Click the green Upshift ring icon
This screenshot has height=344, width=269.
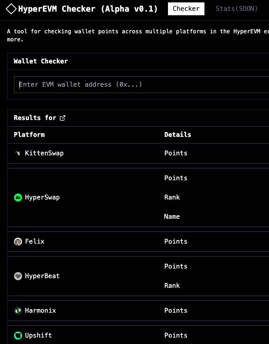[18, 336]
